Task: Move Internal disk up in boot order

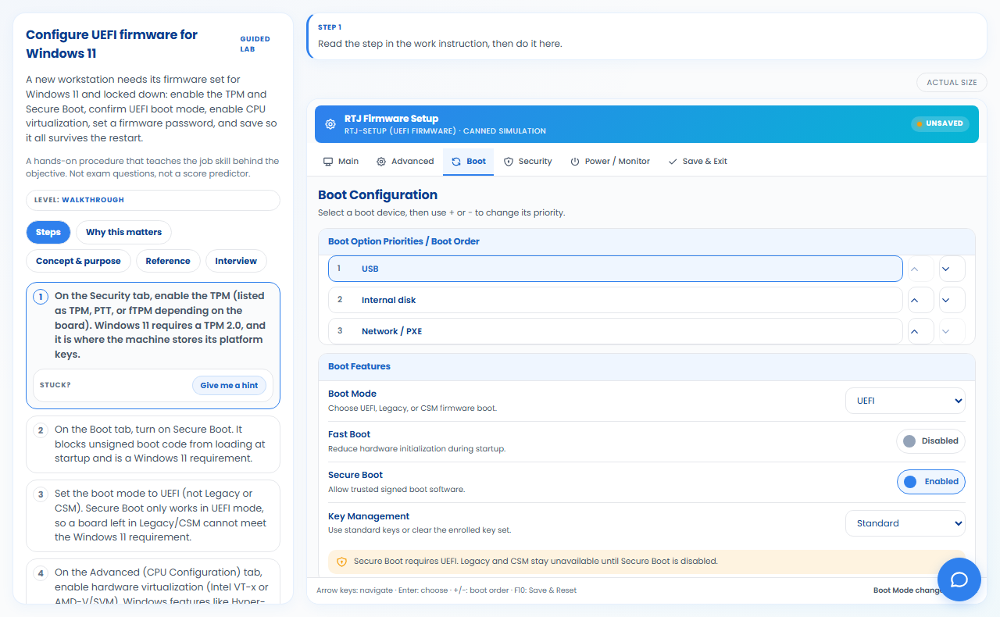Action: click(x=921, y=300)
